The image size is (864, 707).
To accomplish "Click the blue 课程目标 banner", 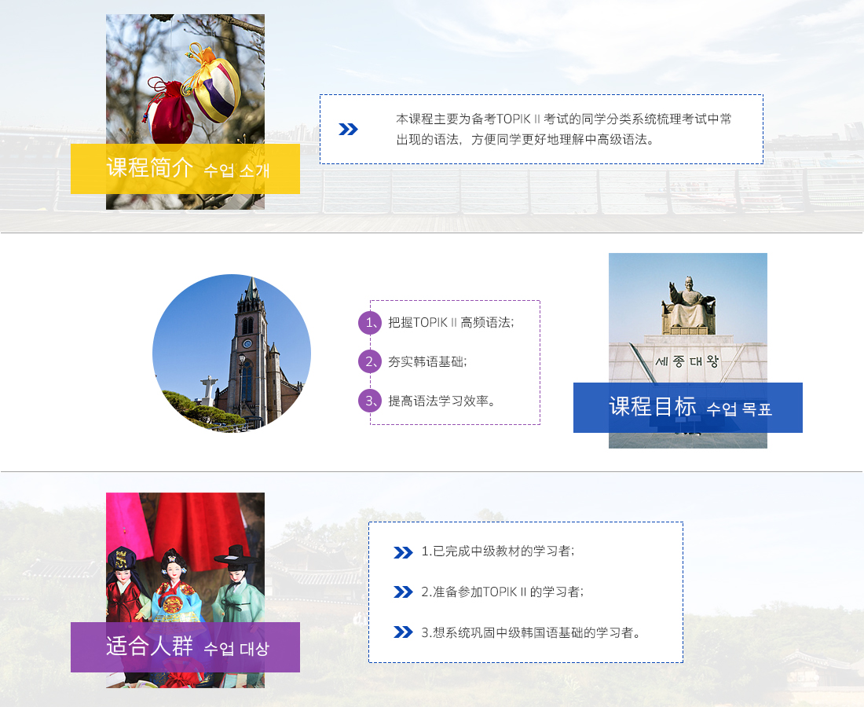I will [687, 408].
